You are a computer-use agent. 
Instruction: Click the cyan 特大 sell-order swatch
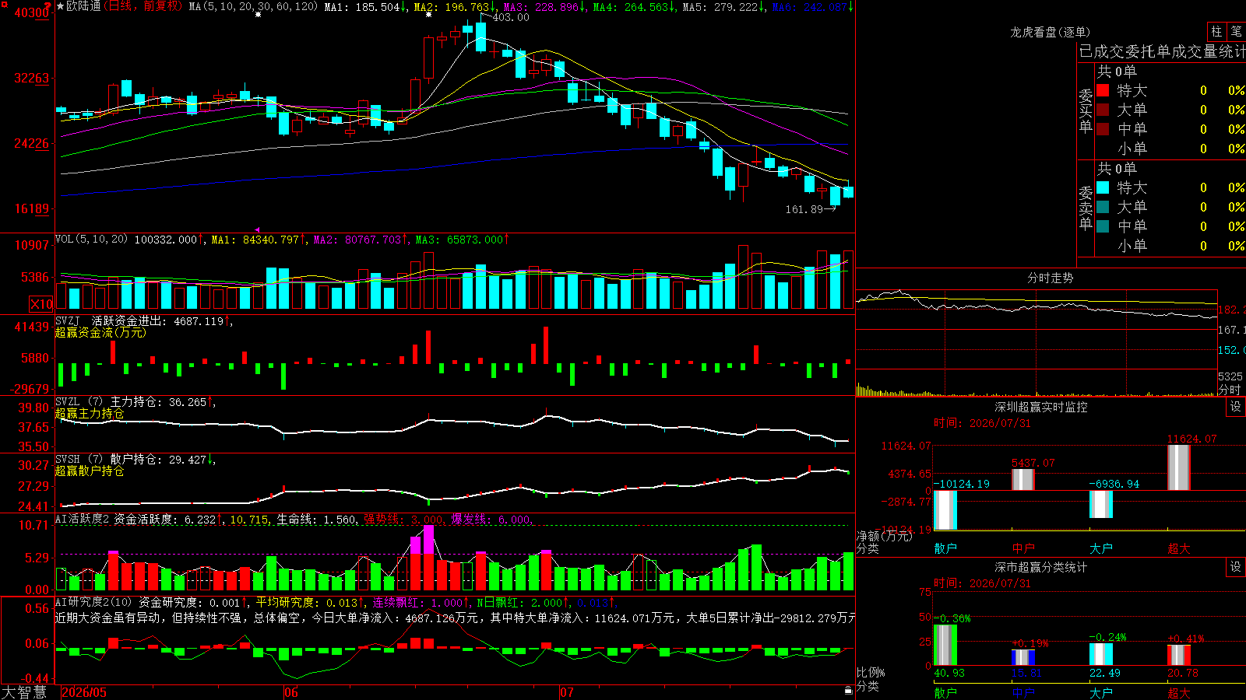pyautogui.click(x=1103, y=187)
